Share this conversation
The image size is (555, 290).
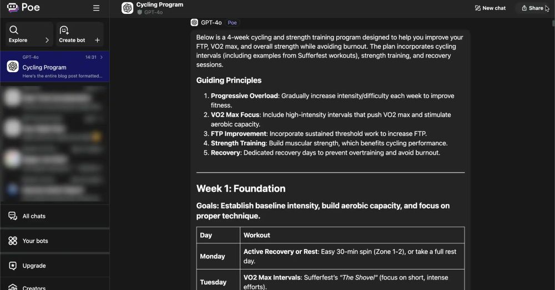point(532,8)
